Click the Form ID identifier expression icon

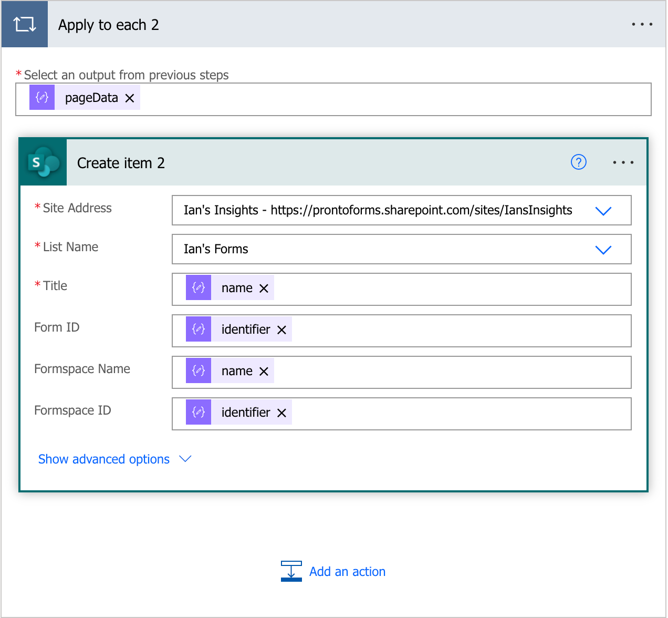pyautogui.click(x=199, y=329)
